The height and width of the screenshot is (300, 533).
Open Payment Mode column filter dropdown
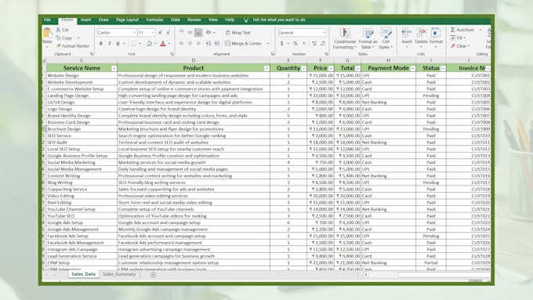pos(412,69)
